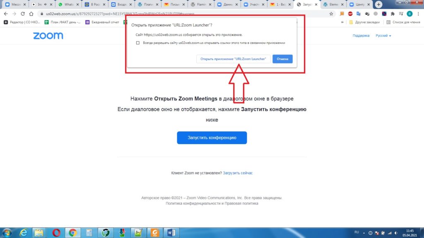Switch to Chrome in the taskbar
424x238 pixels.
[x=72, y=233]
